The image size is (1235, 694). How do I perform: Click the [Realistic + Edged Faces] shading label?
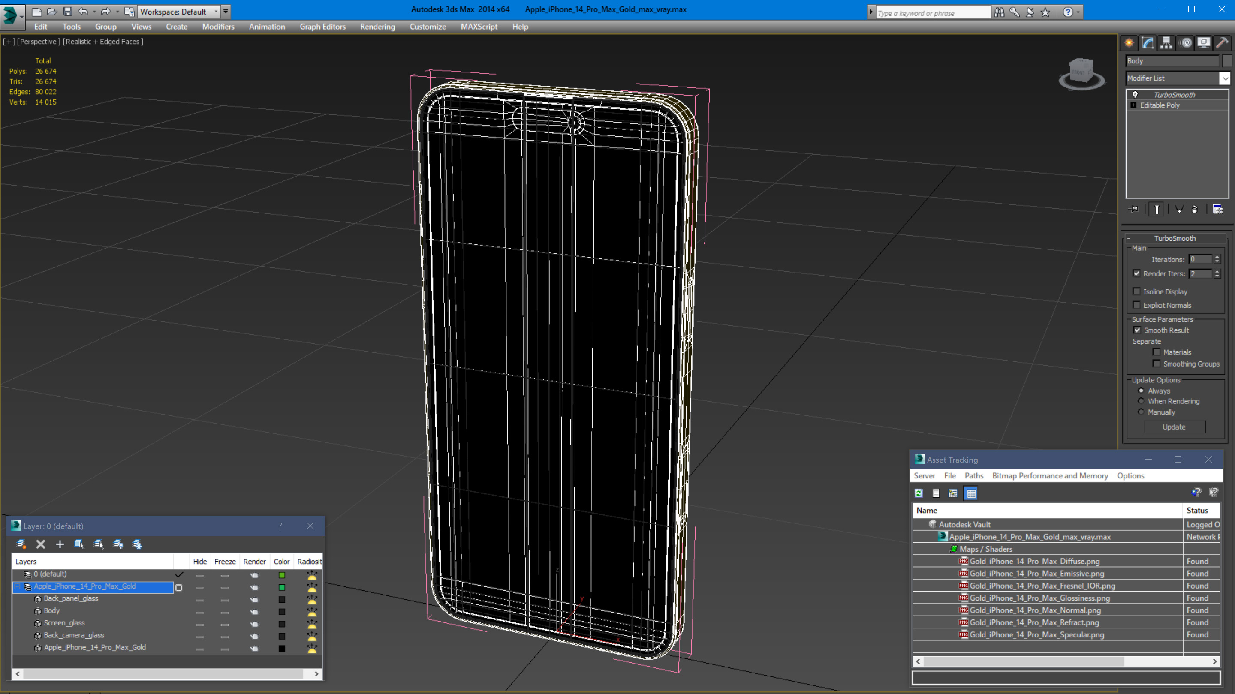pos(103,42)
